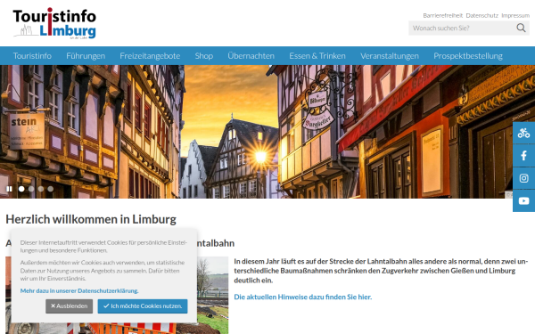Open the Prospektbestellung menu
The width and height of the screenshot is (535, 334).
[468, 56]
